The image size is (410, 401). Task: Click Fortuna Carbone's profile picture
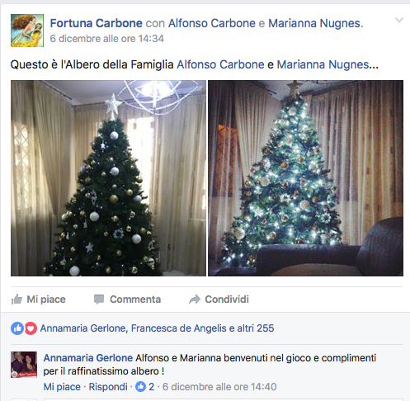(27, 31)
